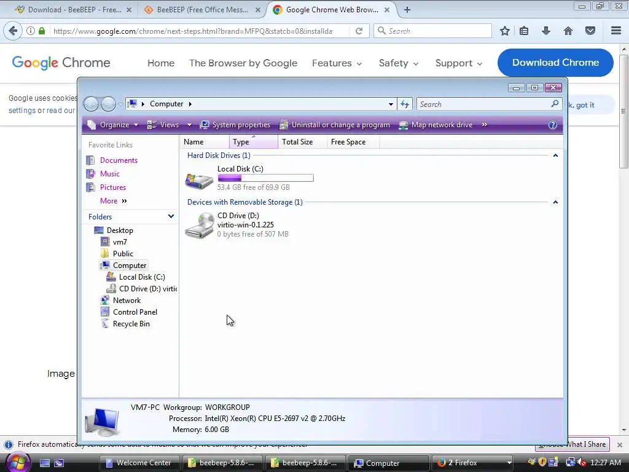
Task: Click the site information icon in URL bar
Action: (31, 31)
